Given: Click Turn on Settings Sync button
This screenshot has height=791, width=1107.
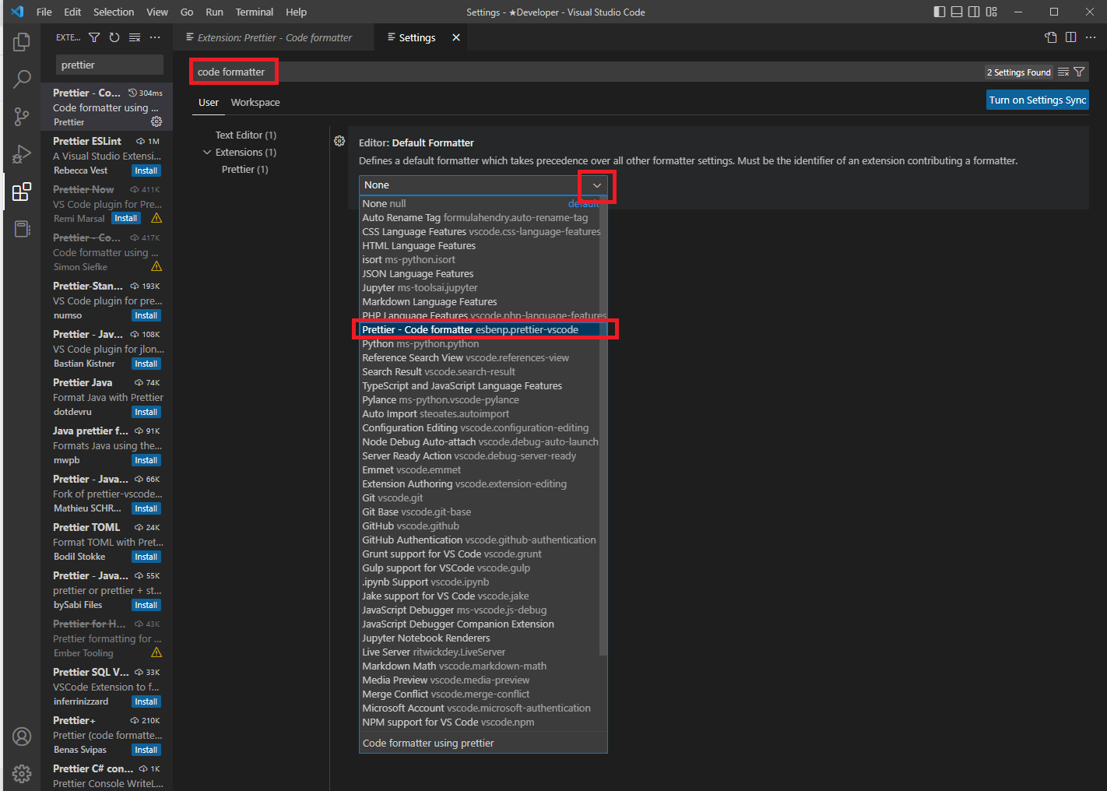Looking at the screenshot, I should (x=1038, y=100).
